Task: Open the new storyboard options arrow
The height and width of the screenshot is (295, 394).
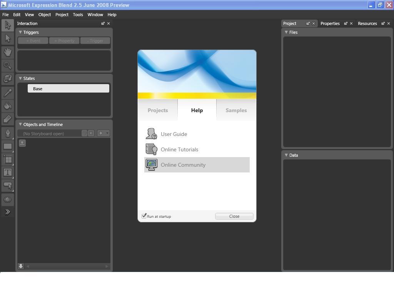Action: pos(107,133)
